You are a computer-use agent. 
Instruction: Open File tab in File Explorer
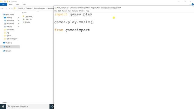(3, 4)
